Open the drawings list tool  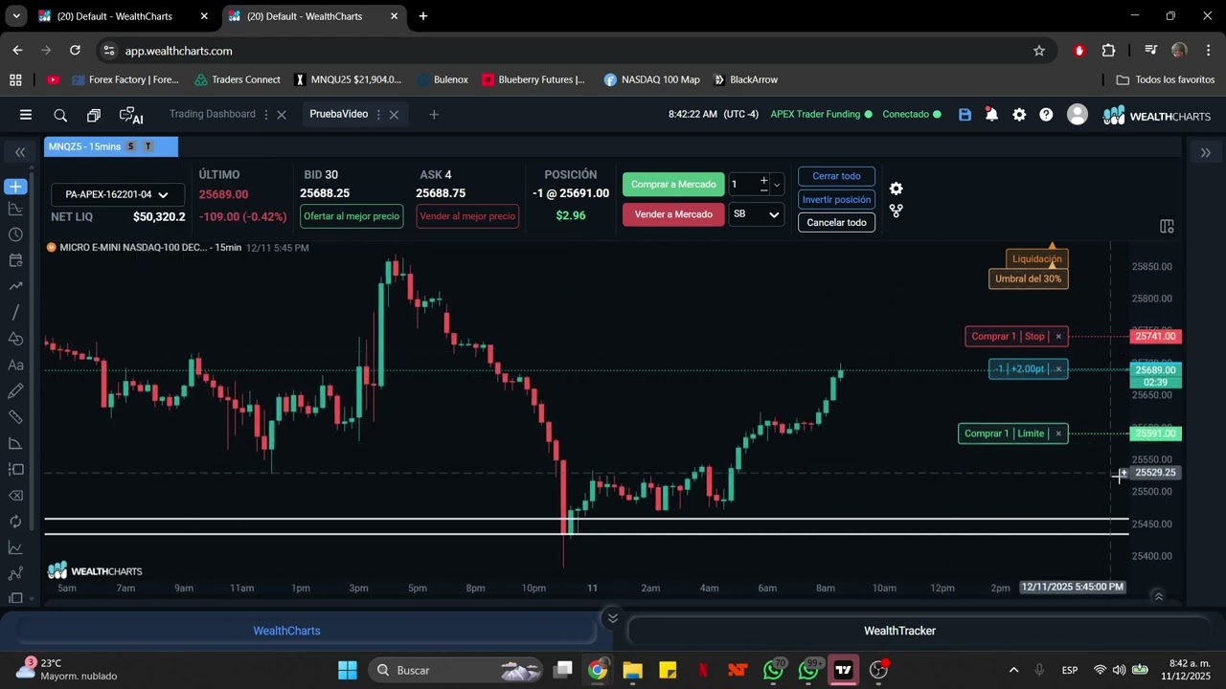(15, 469)
